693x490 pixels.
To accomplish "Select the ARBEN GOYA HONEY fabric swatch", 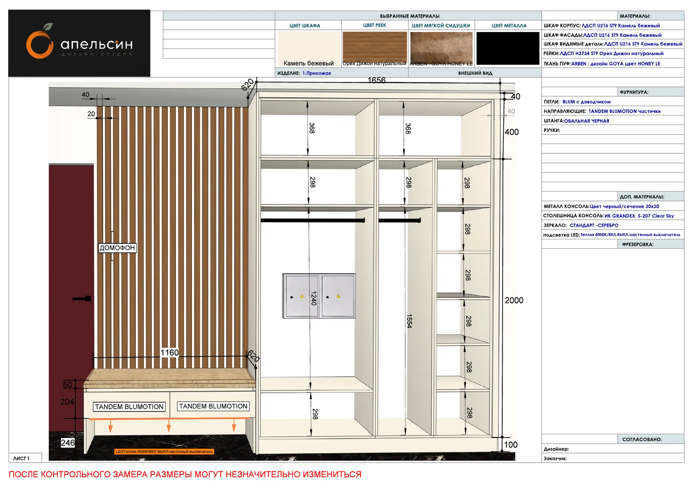I will click(x=441, y=48).
